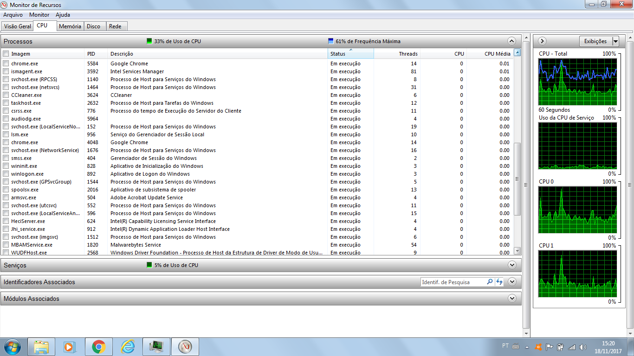Enable checkbox for spoolsv.exe
The width and height of the screenshot is (634, 356).
point(6,190)
